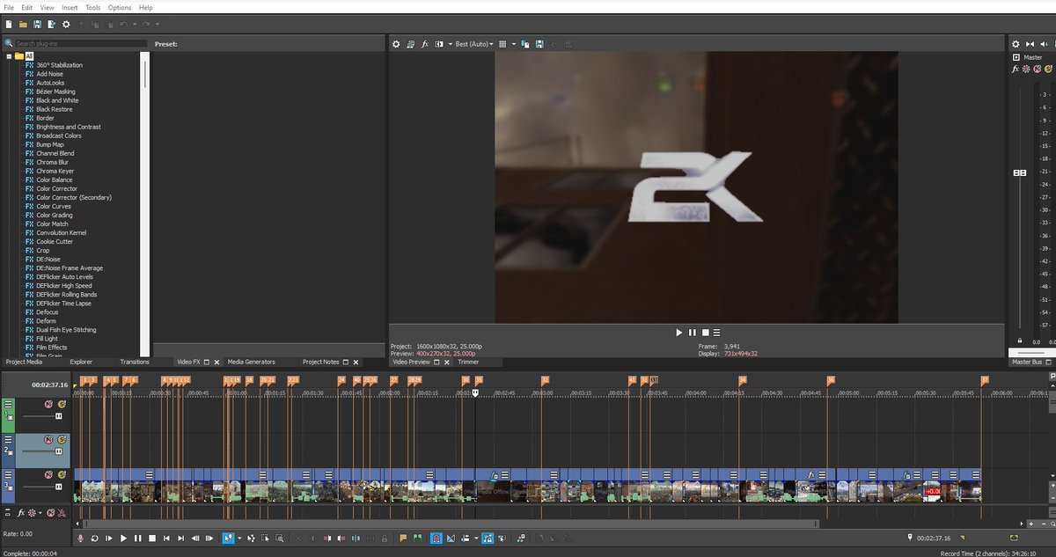Click the Master FX icon below track headers
The image size is (1056, 557).
coord(20,512)
